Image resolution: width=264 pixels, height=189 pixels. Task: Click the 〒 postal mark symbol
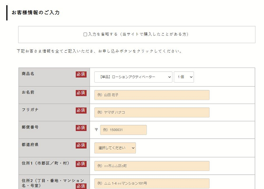click(x=96, y=130)
